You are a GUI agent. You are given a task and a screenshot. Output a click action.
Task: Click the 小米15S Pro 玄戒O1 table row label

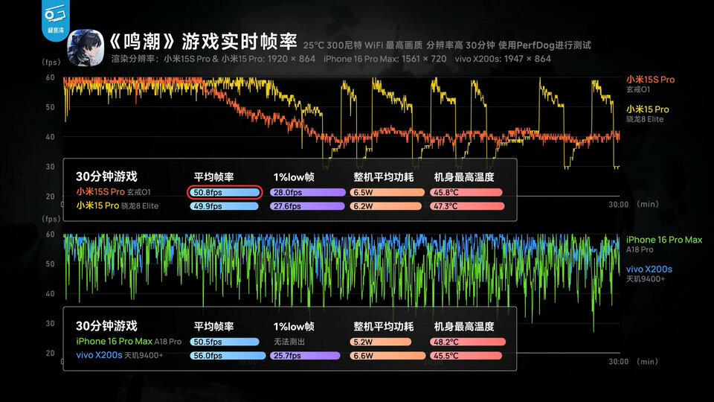click(113, 192)
